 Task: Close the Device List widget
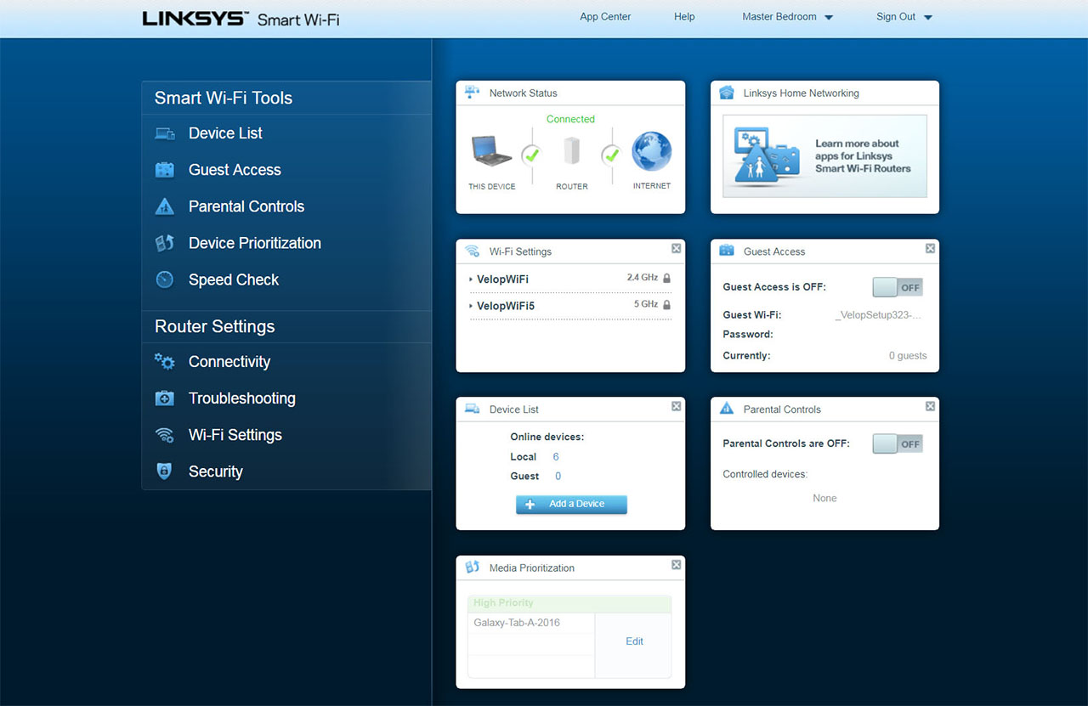click(676, 406)
